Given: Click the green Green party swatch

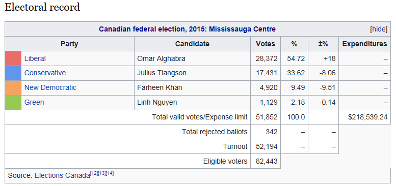Looking at the screenshot, I should [13, 103].
